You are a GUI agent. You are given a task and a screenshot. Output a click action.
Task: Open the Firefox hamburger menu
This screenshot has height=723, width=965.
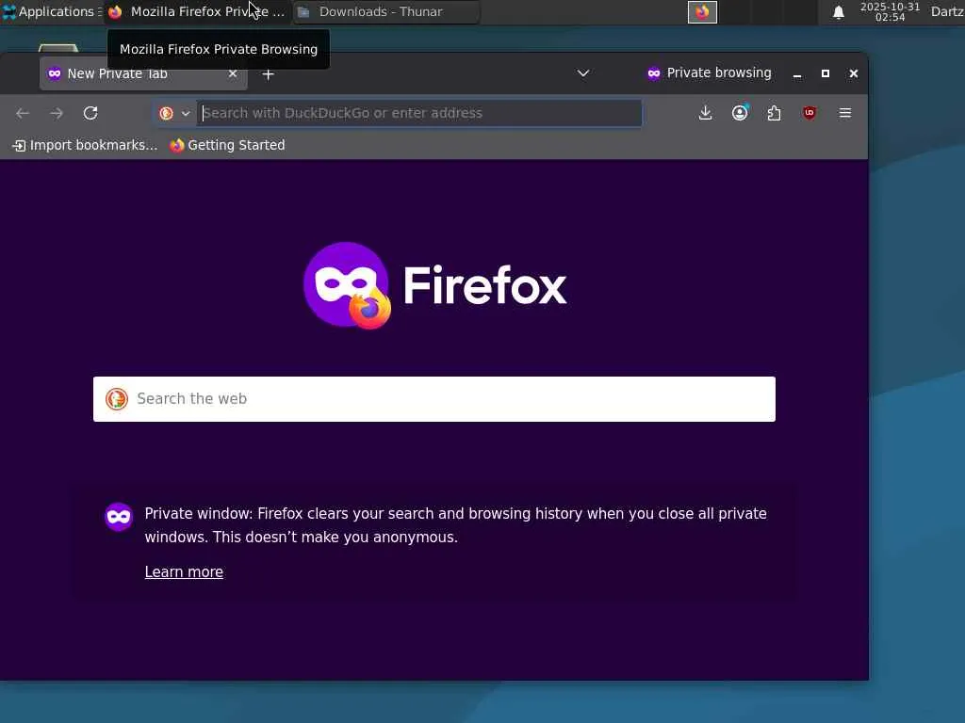845,113
